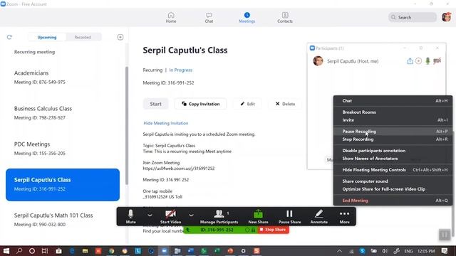Image resolution: width=456 pixels, height=256 pixels.
Task: Start Video from the meeting toolbar
Action: (170, 216)
